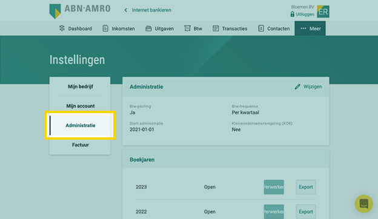Select Factuur in settings sidebar
This screenshot has width=378, height=219.
tap(81, 145)
